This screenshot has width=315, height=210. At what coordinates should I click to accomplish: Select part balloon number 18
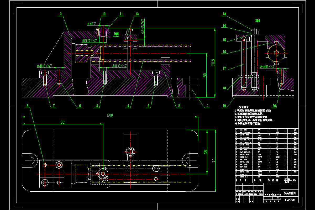point(224,88)
